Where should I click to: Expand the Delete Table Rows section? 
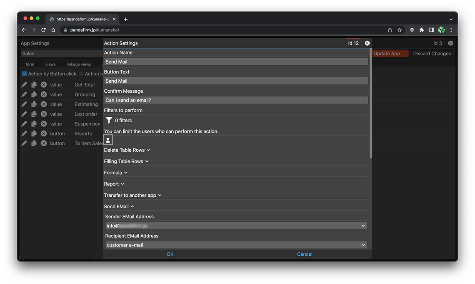[127, 150]
